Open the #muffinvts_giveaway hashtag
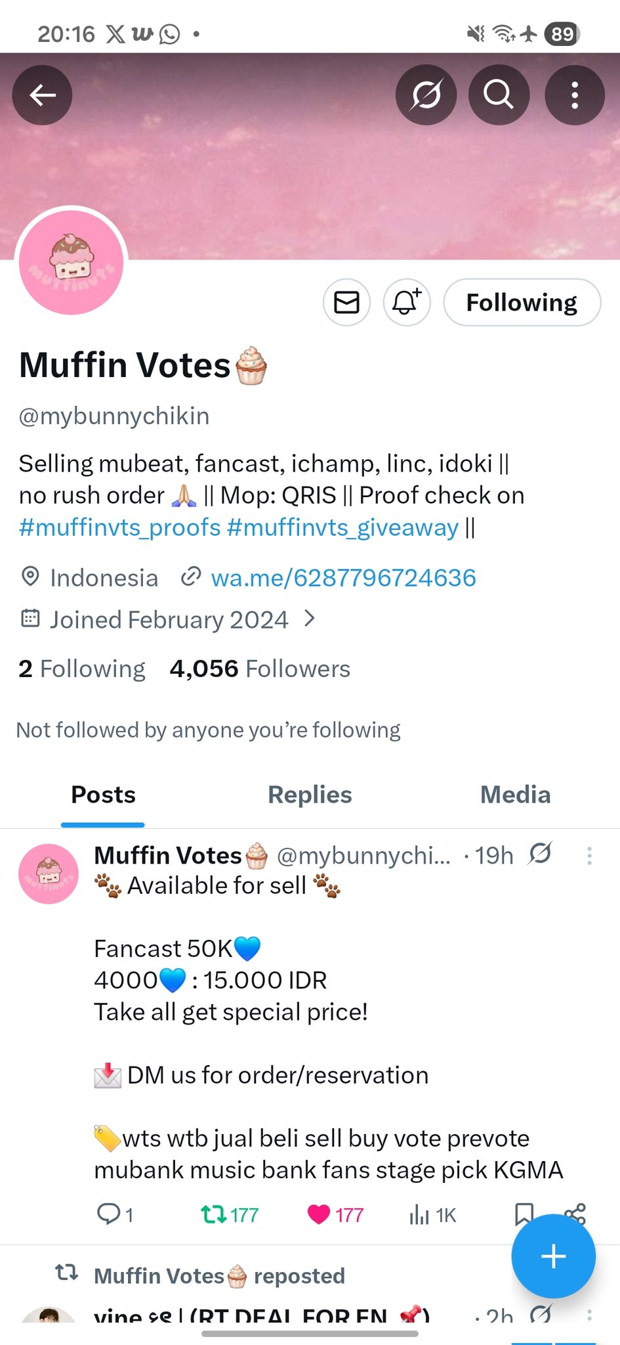The image size is (620, 1345). pyautogui.click(x=342, y=527)
